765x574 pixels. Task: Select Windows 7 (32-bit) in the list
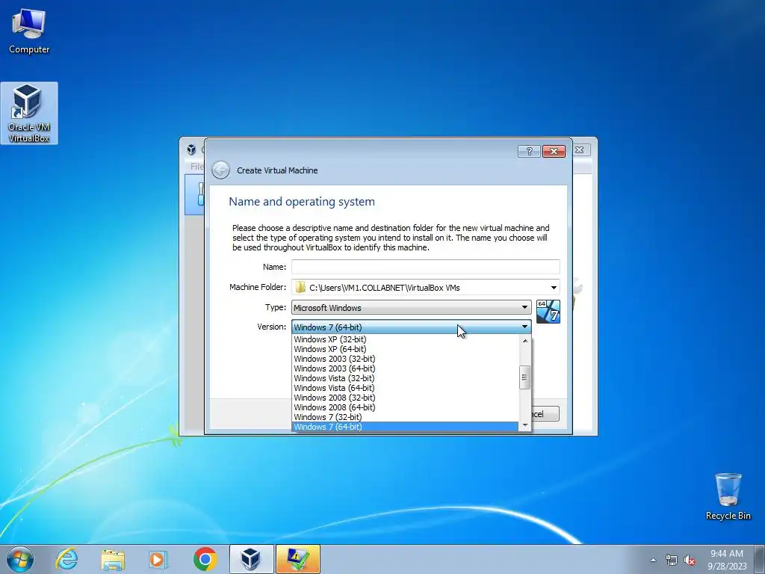pos(405,417)
